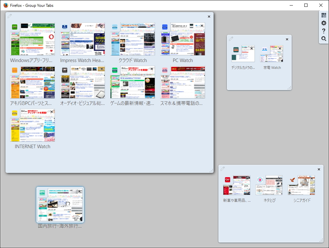Close the 国内旅行·海外旅行 tab

coord(80,191)
